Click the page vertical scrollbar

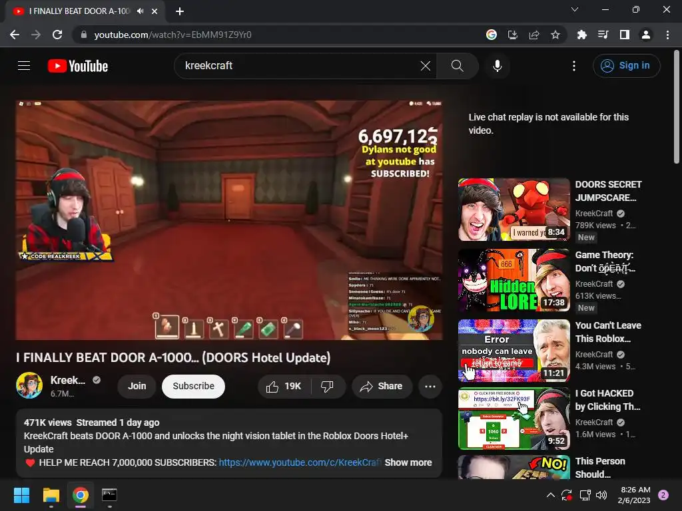click(x=677, y=106)
